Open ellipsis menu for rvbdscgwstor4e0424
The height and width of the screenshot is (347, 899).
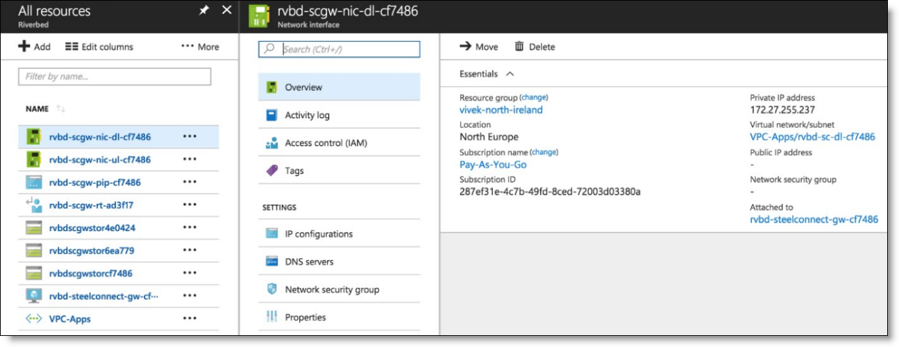(190, 228)
